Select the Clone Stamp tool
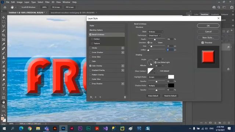Screen dimensions: 235x132 pos(3,58)
